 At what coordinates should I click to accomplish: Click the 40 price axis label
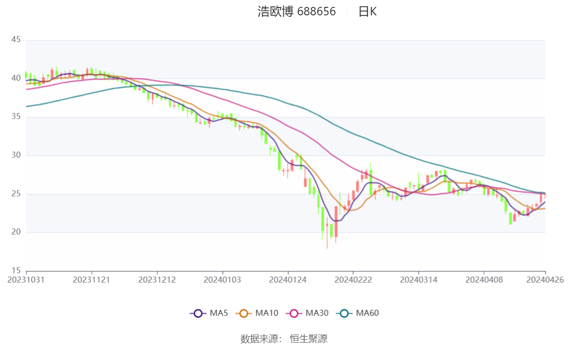(16, 78)
